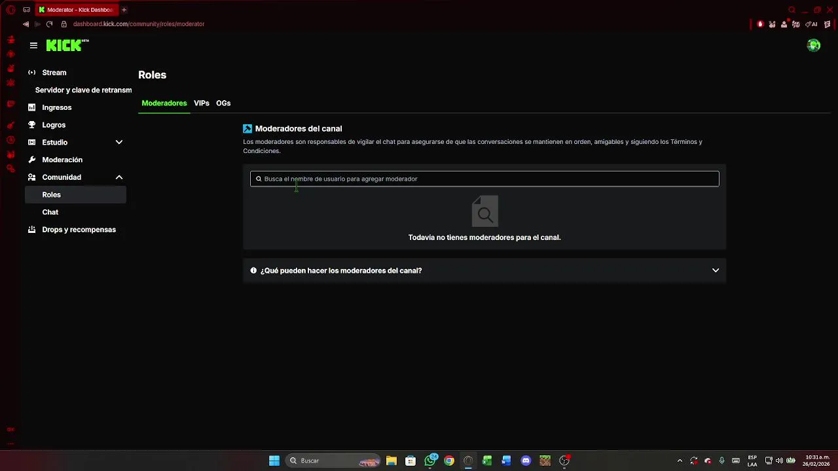The width and height of the screenshot is (838, 471).
Task: Click the Comunidad people icon
Action: tap(31, 177)
